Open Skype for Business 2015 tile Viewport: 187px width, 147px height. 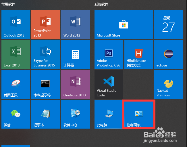click(46, 54)
